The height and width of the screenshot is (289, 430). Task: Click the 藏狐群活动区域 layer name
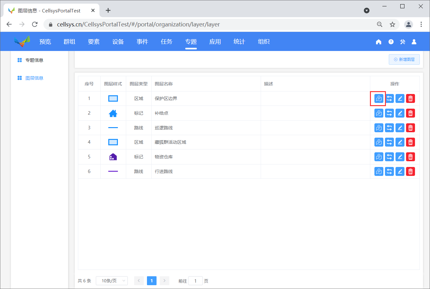pos(170,142)
